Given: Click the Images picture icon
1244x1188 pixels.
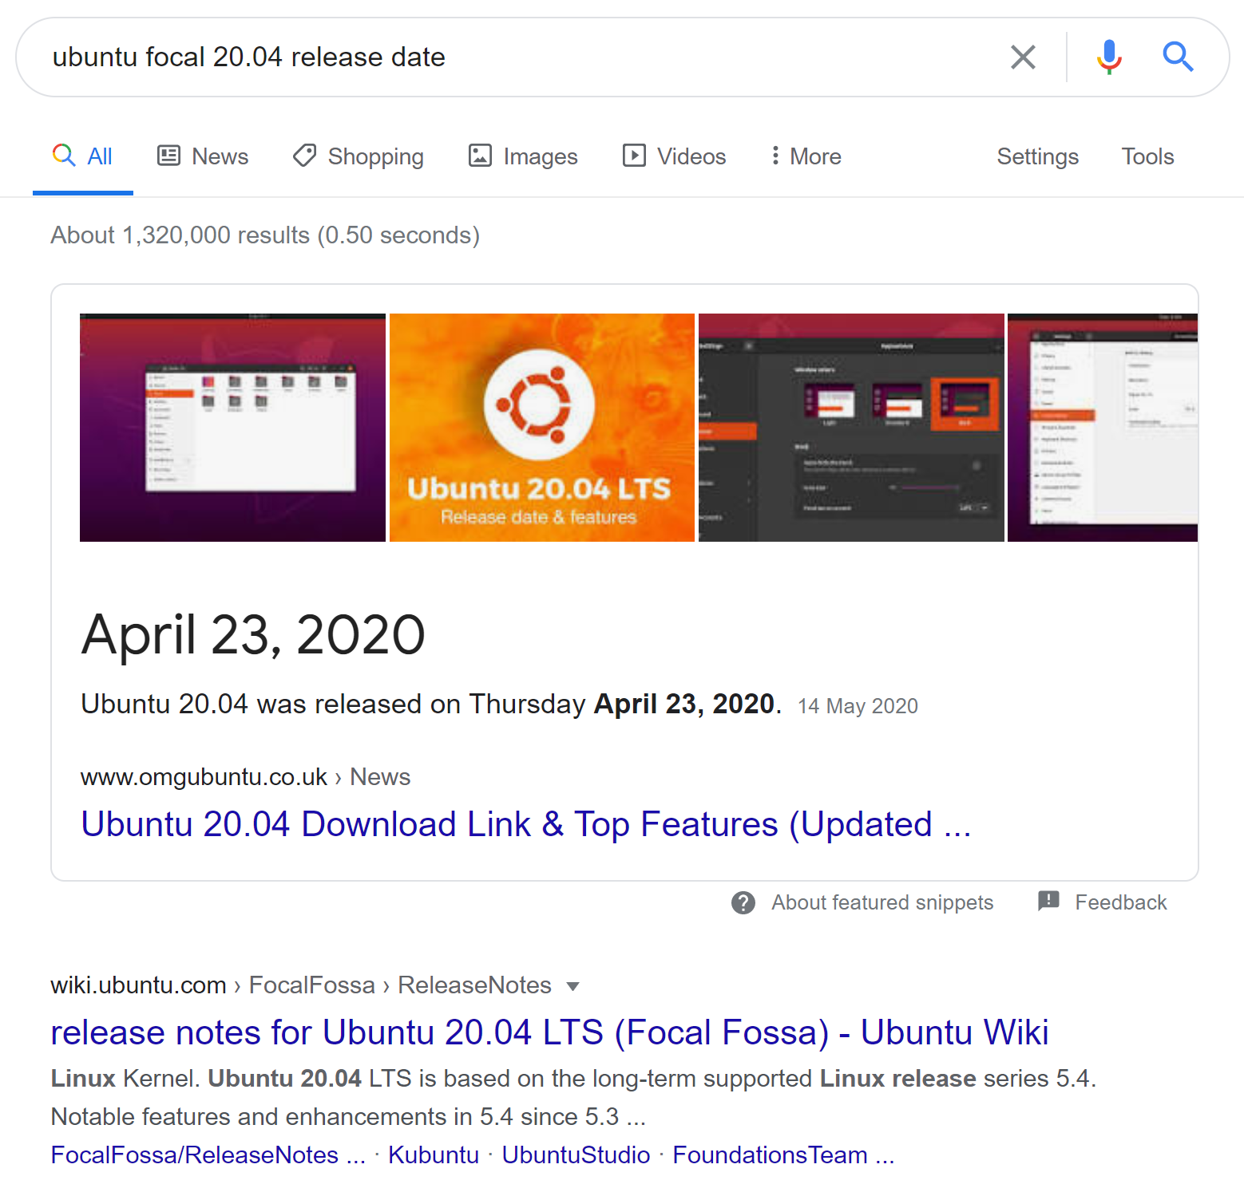Looking at the screenshot, I should click(479, 156).
